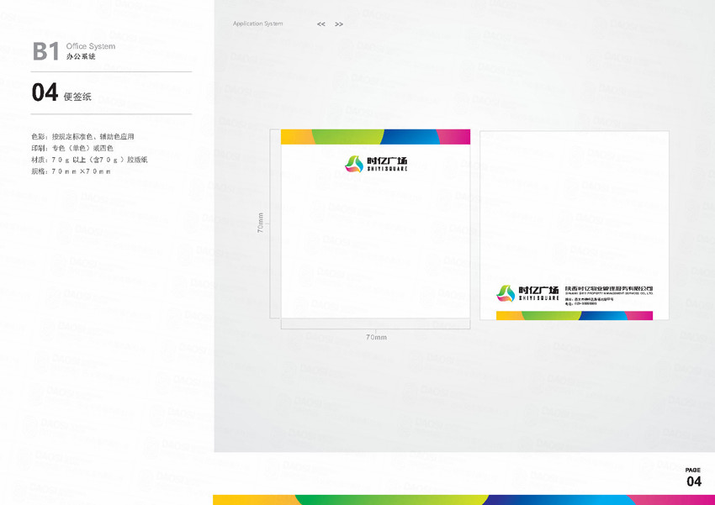The image size is (715, 505).
Task: Click the 办公系统 subtitle text
Action: point(81,56)
